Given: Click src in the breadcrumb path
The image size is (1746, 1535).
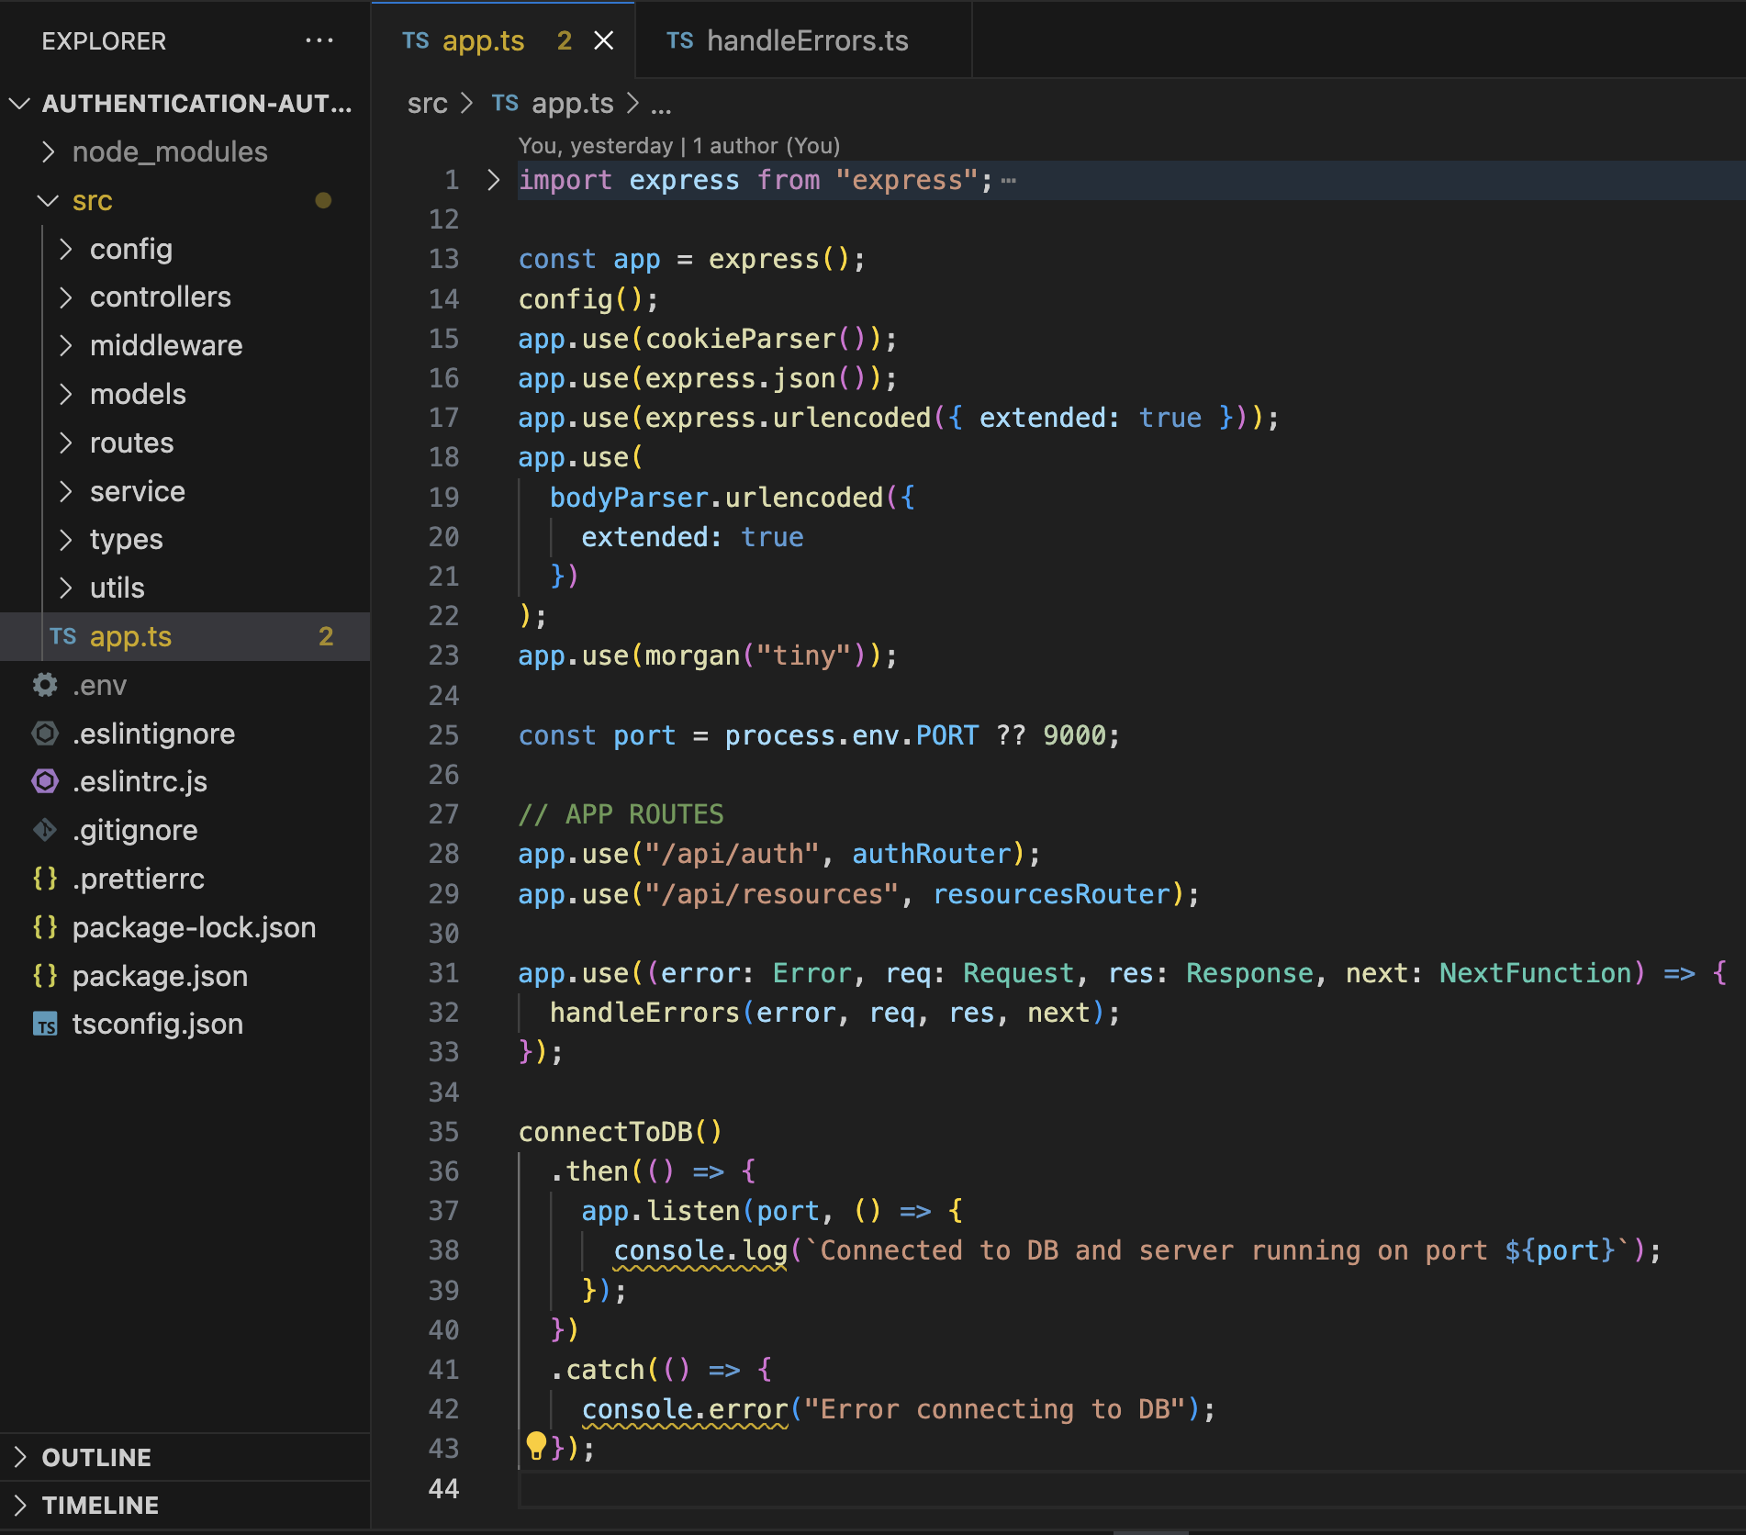Looking at the screenshot, I should pos(427,104).
